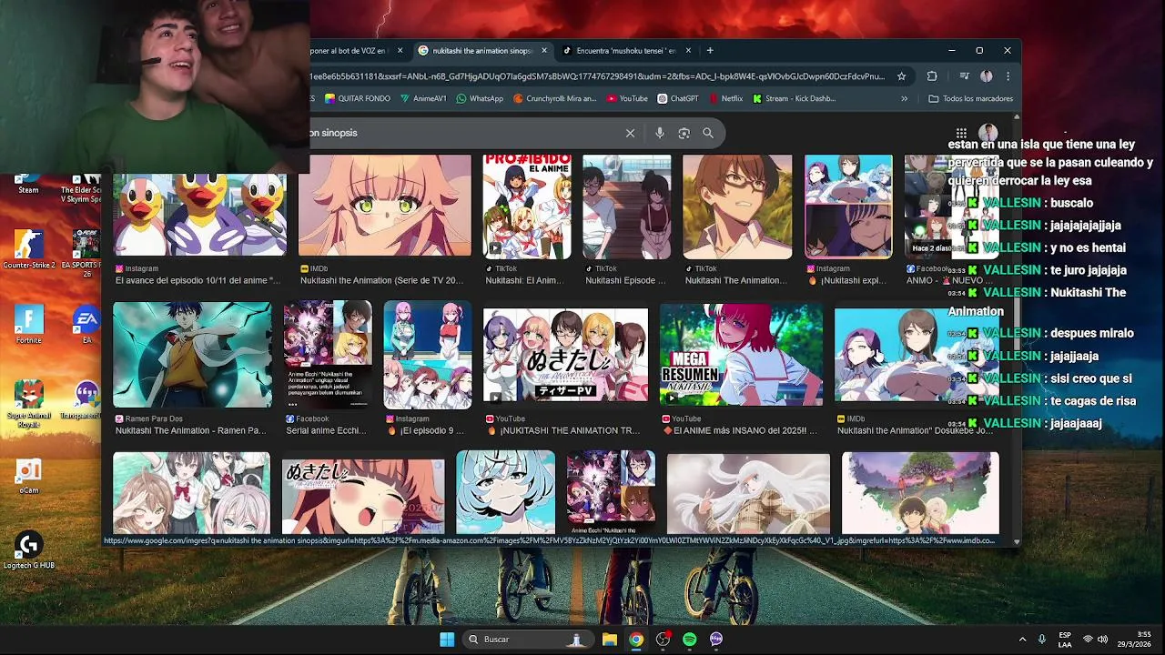Open Wi-Fi network tray icon

point(1087,640)
